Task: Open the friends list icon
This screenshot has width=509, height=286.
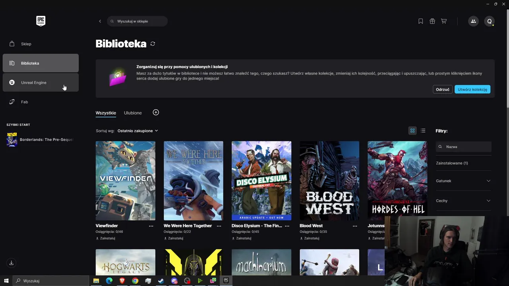Action: pyautogui.click(x=473, y=21)
